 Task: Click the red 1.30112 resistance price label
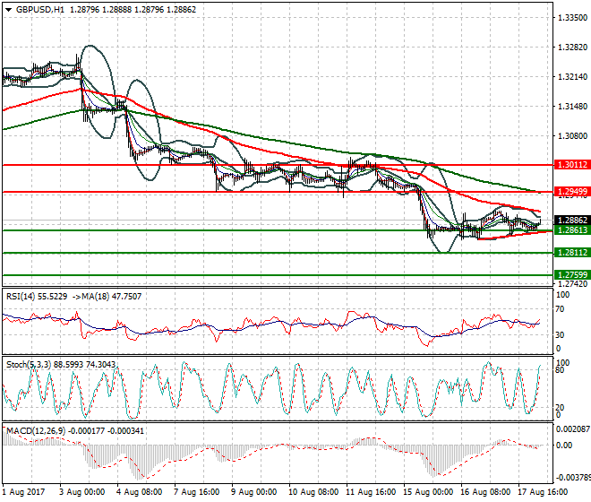[x=572, y=165]
